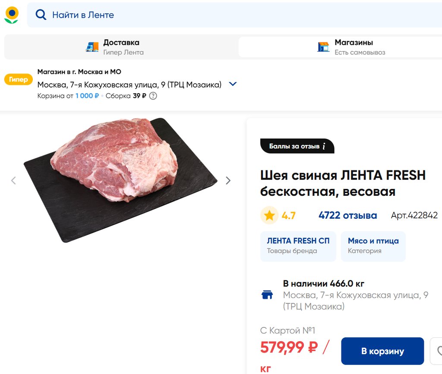Click the store availability icon
This screenshot has height=374, width=442.
point(267,295)
